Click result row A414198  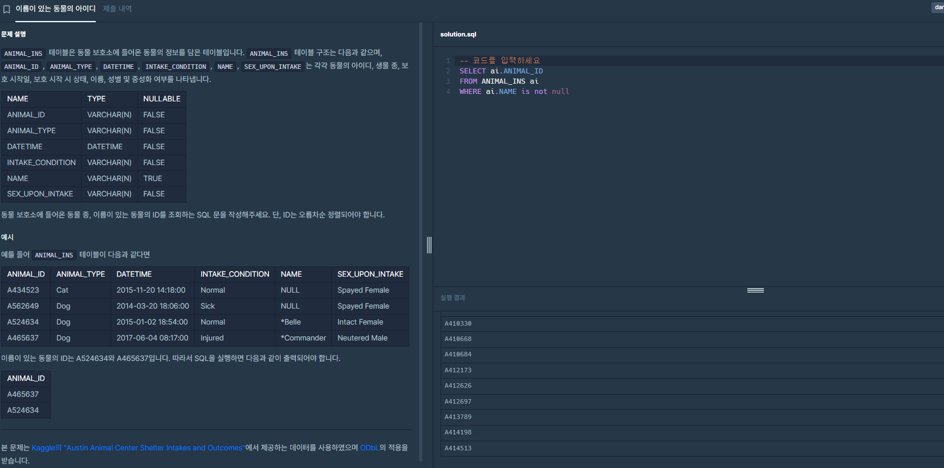(692, 433)
